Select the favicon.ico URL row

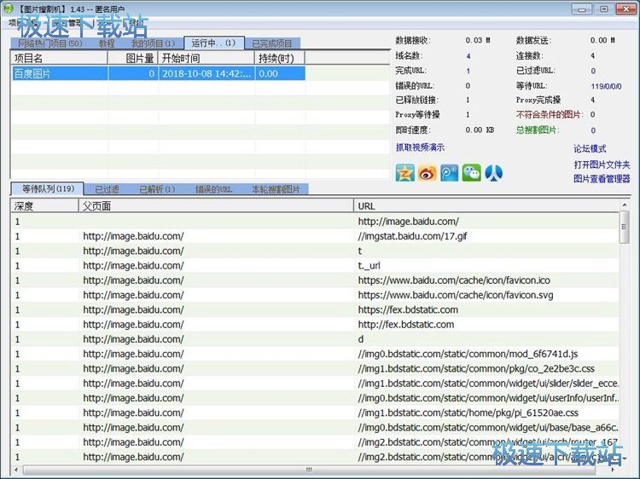pyautogui.click(x=315, y=280)
